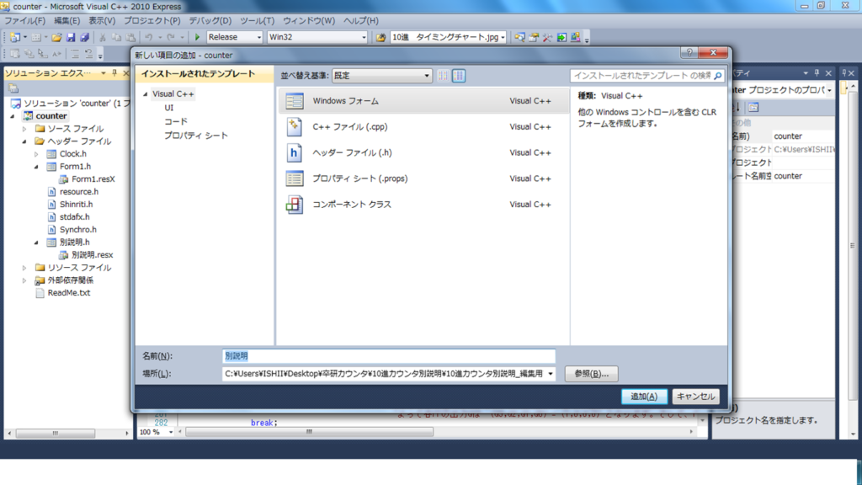Click the Open File folder icon
Image resolution: width=862 pixels, height=485 pixels.
(56, 37)
